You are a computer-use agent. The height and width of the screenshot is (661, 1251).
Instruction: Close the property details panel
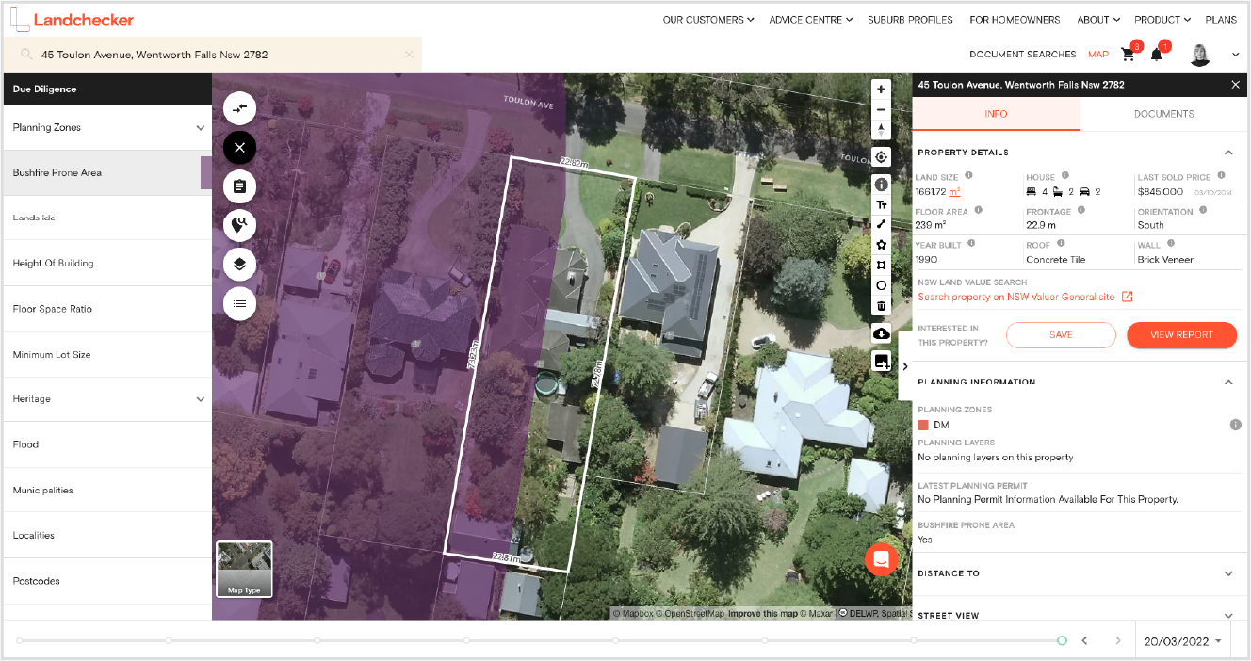1236,85
